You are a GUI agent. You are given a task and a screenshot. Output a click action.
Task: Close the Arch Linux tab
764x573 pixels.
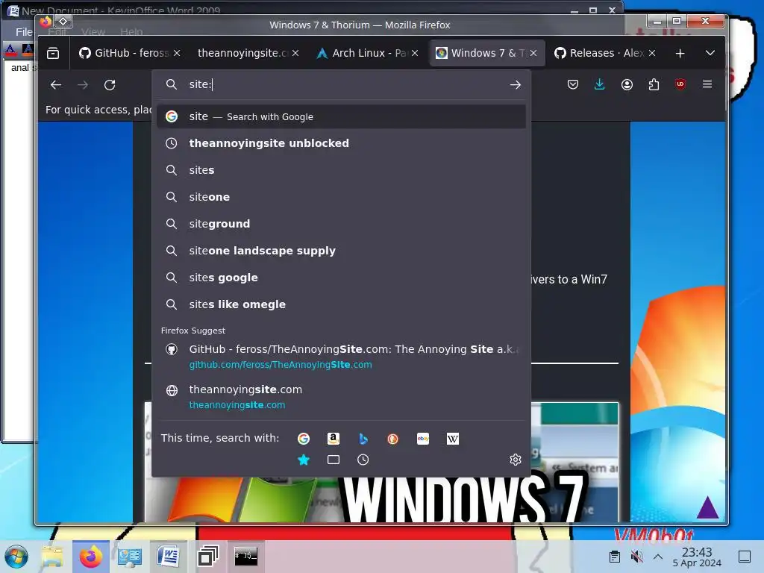pos(415,53)
